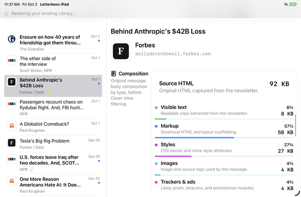The width and height of the screenshot is (301, 197).
Task: Click unread blue dot on 'U.S. forces leave Iraq' row
Action: [99, 161]
